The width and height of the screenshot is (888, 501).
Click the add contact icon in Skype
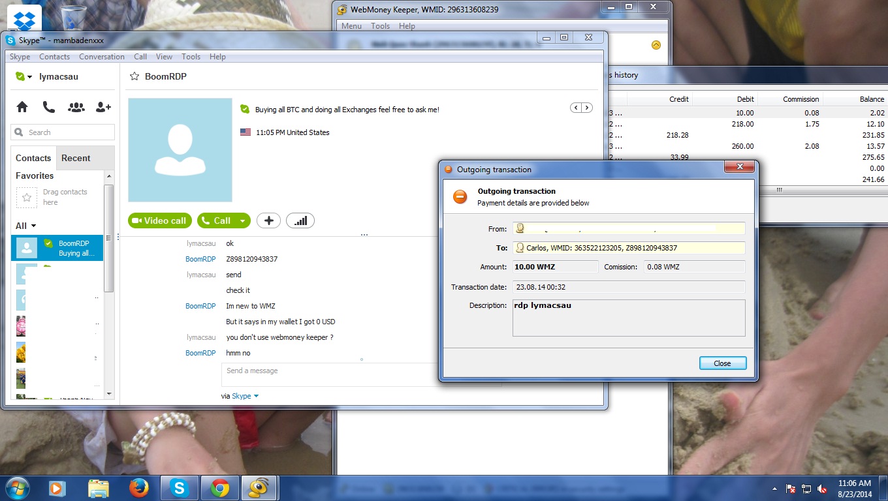[x=103, y=107]
